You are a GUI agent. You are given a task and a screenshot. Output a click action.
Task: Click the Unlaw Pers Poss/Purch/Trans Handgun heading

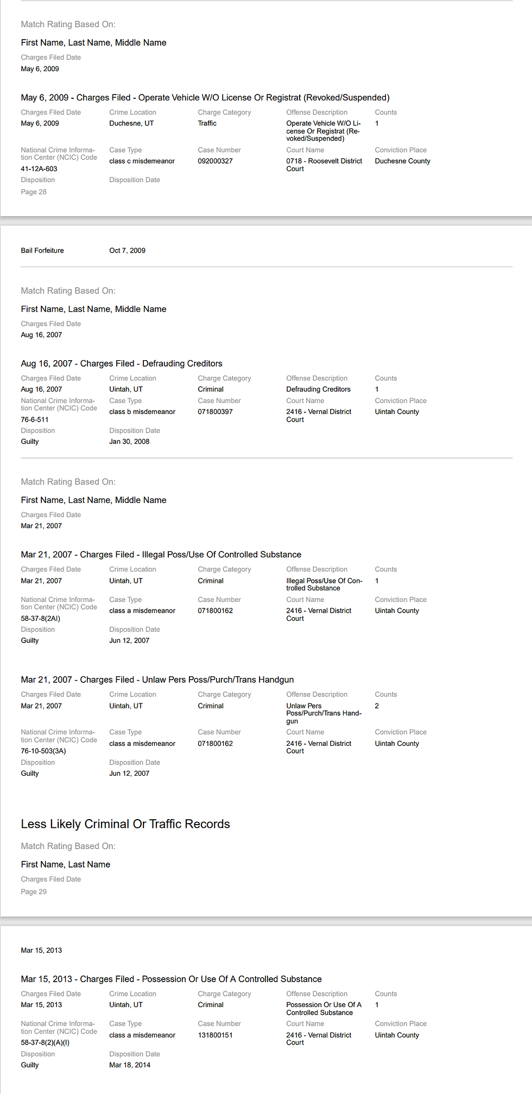coord(157,680)
